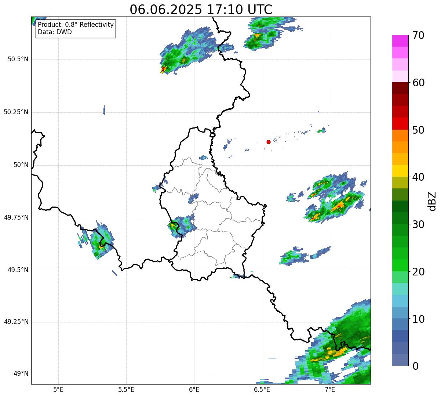Click the 50.25°N latitude label
This screenshot has height=397, width=441.
point(16,112)
